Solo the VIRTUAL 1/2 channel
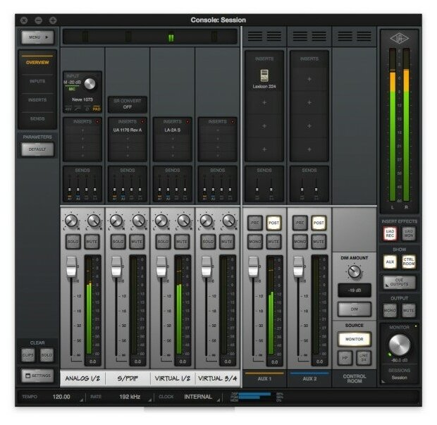 click(163, 241)
